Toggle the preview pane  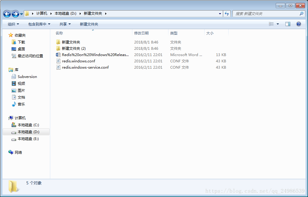point(288,24)
